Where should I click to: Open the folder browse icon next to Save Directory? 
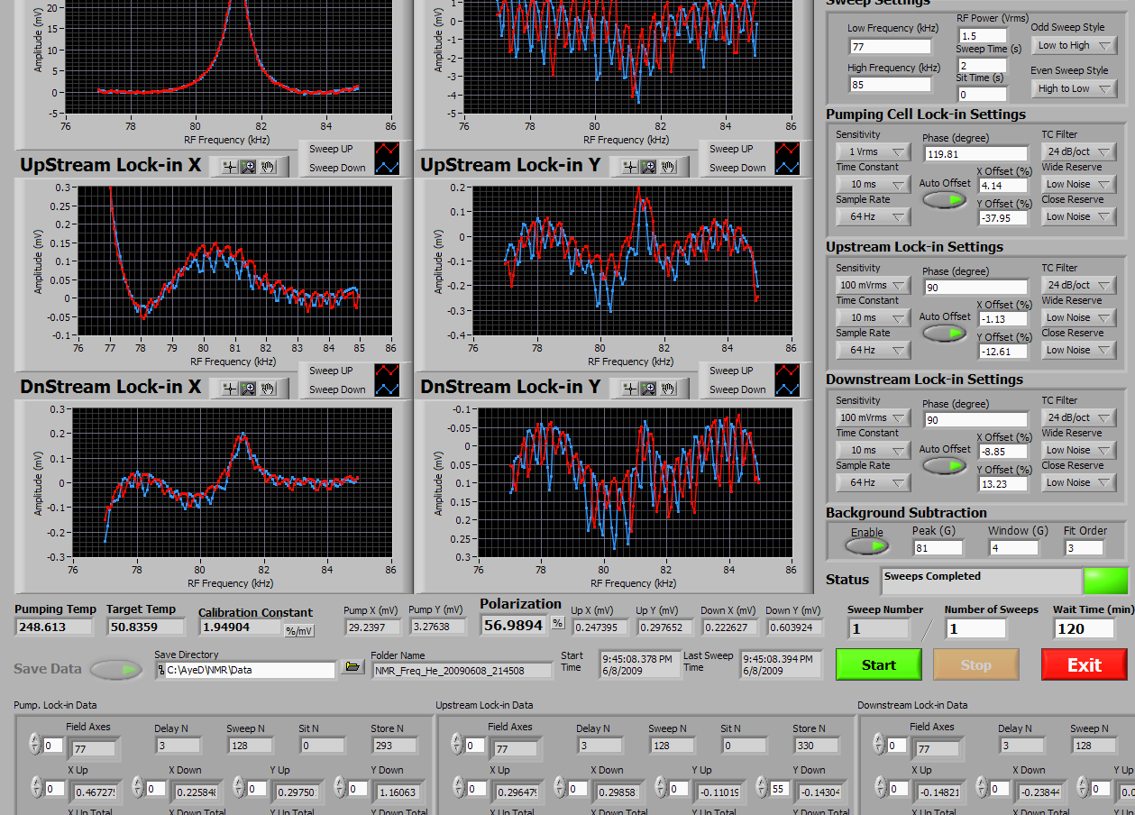tap(352, 668)
